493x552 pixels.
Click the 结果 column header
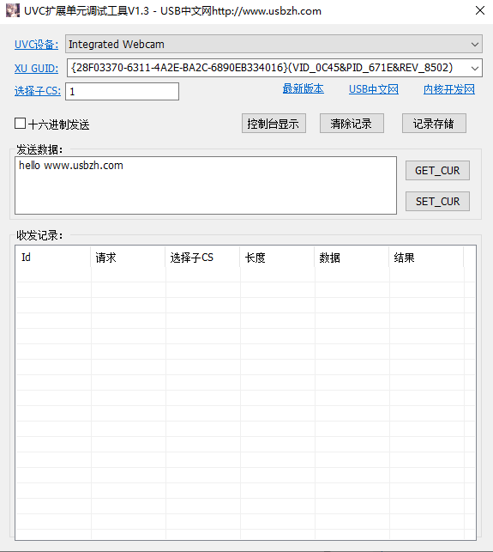pos(426,258)
